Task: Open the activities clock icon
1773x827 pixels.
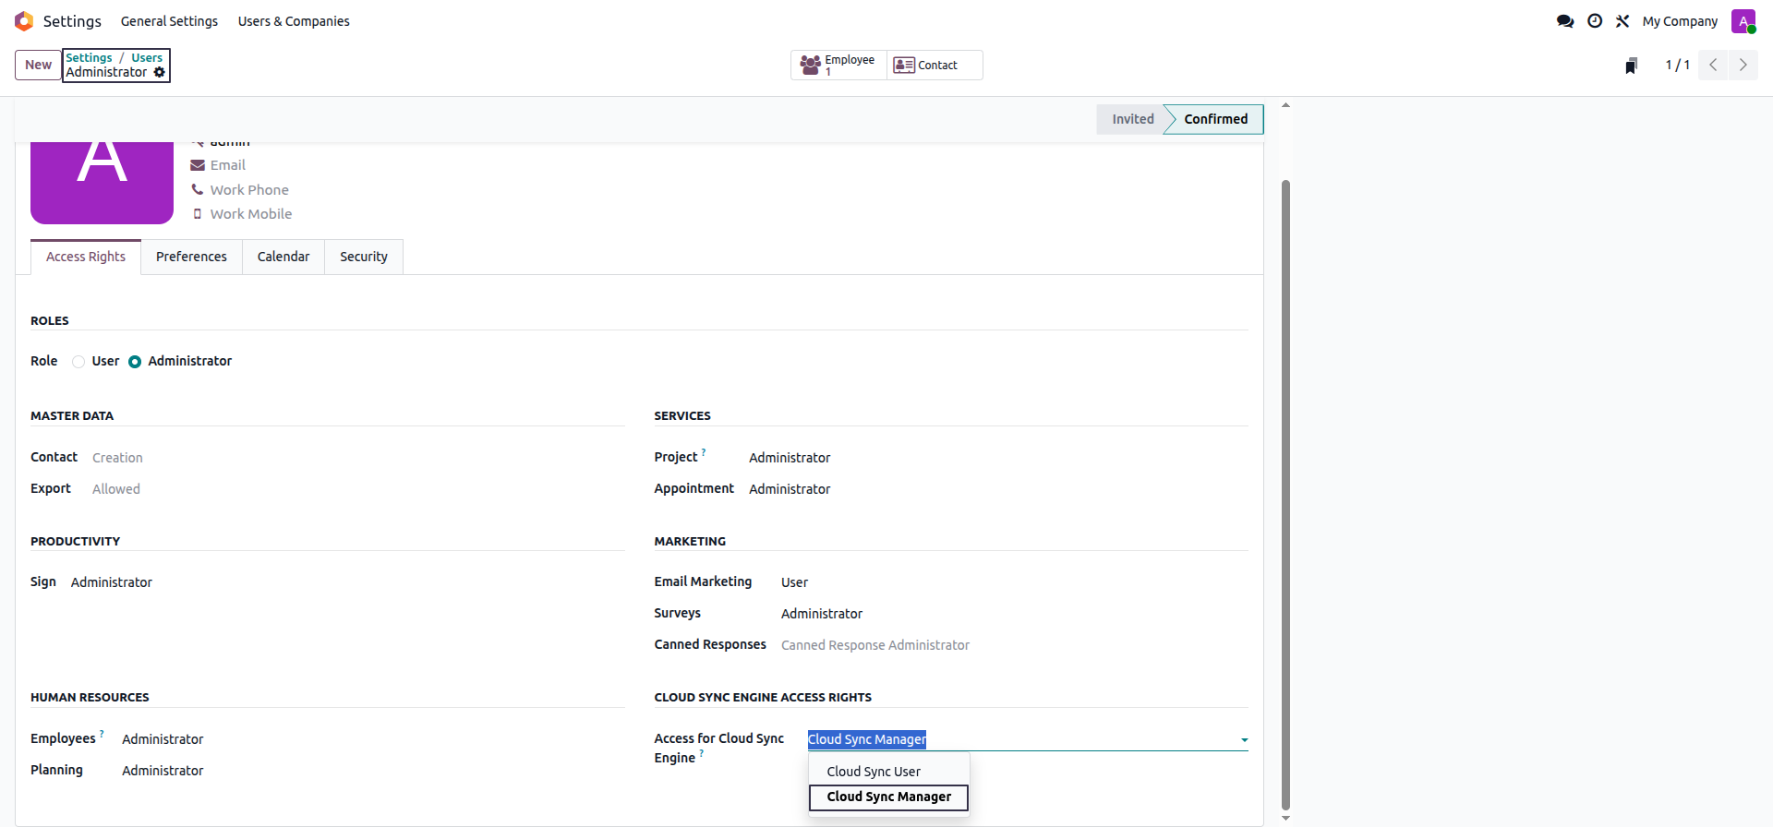Action: [1595, 21]
